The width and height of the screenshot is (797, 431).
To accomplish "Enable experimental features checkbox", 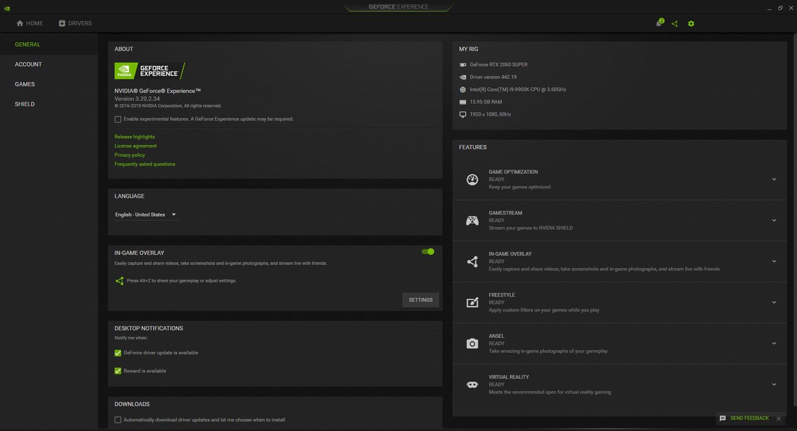I will point(118,119).
